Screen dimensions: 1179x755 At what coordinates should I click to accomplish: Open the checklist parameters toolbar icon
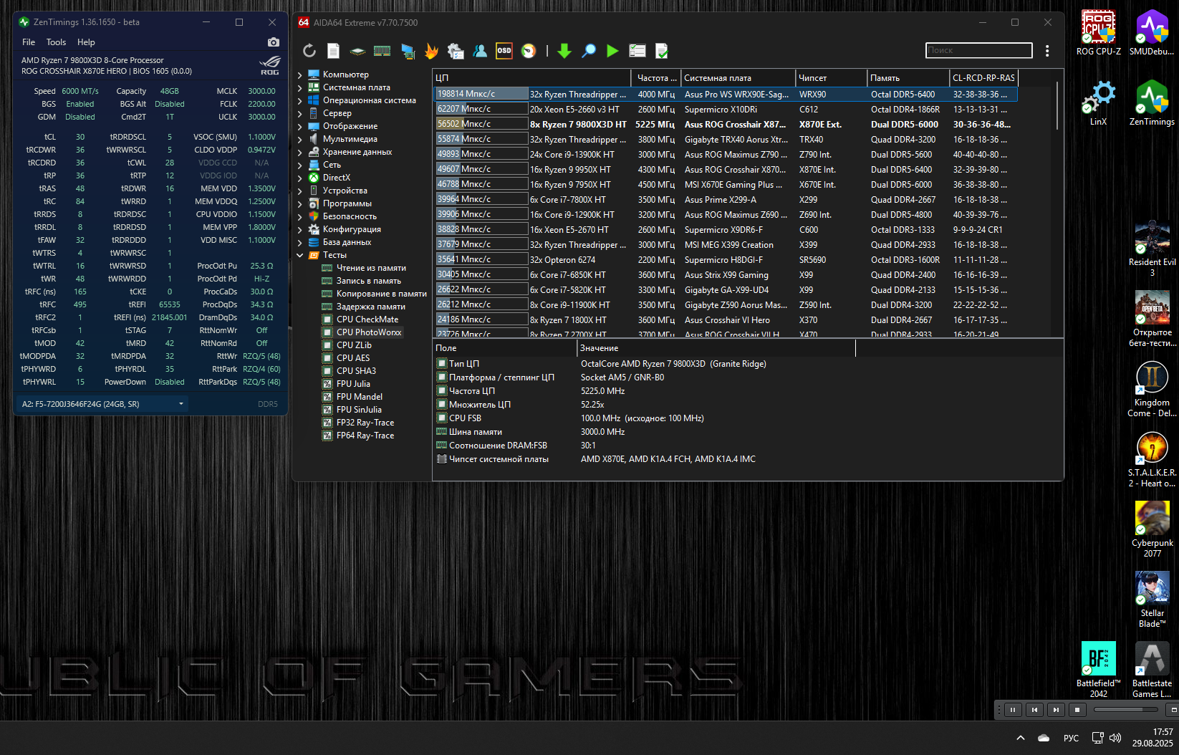click(637, 51)
